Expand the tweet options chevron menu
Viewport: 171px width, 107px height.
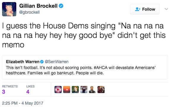point(166,9)
